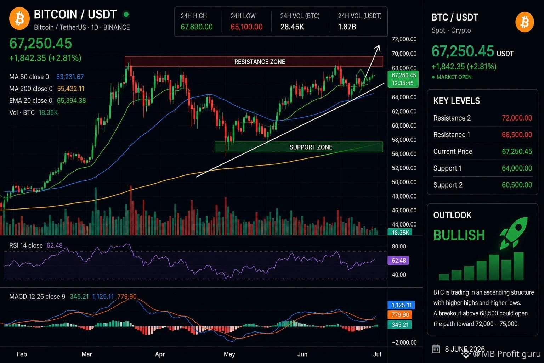Click the Bitcoin logo beside the BITCOIN / USDT title
Screen dimensions: 544x363
[19, 19]
